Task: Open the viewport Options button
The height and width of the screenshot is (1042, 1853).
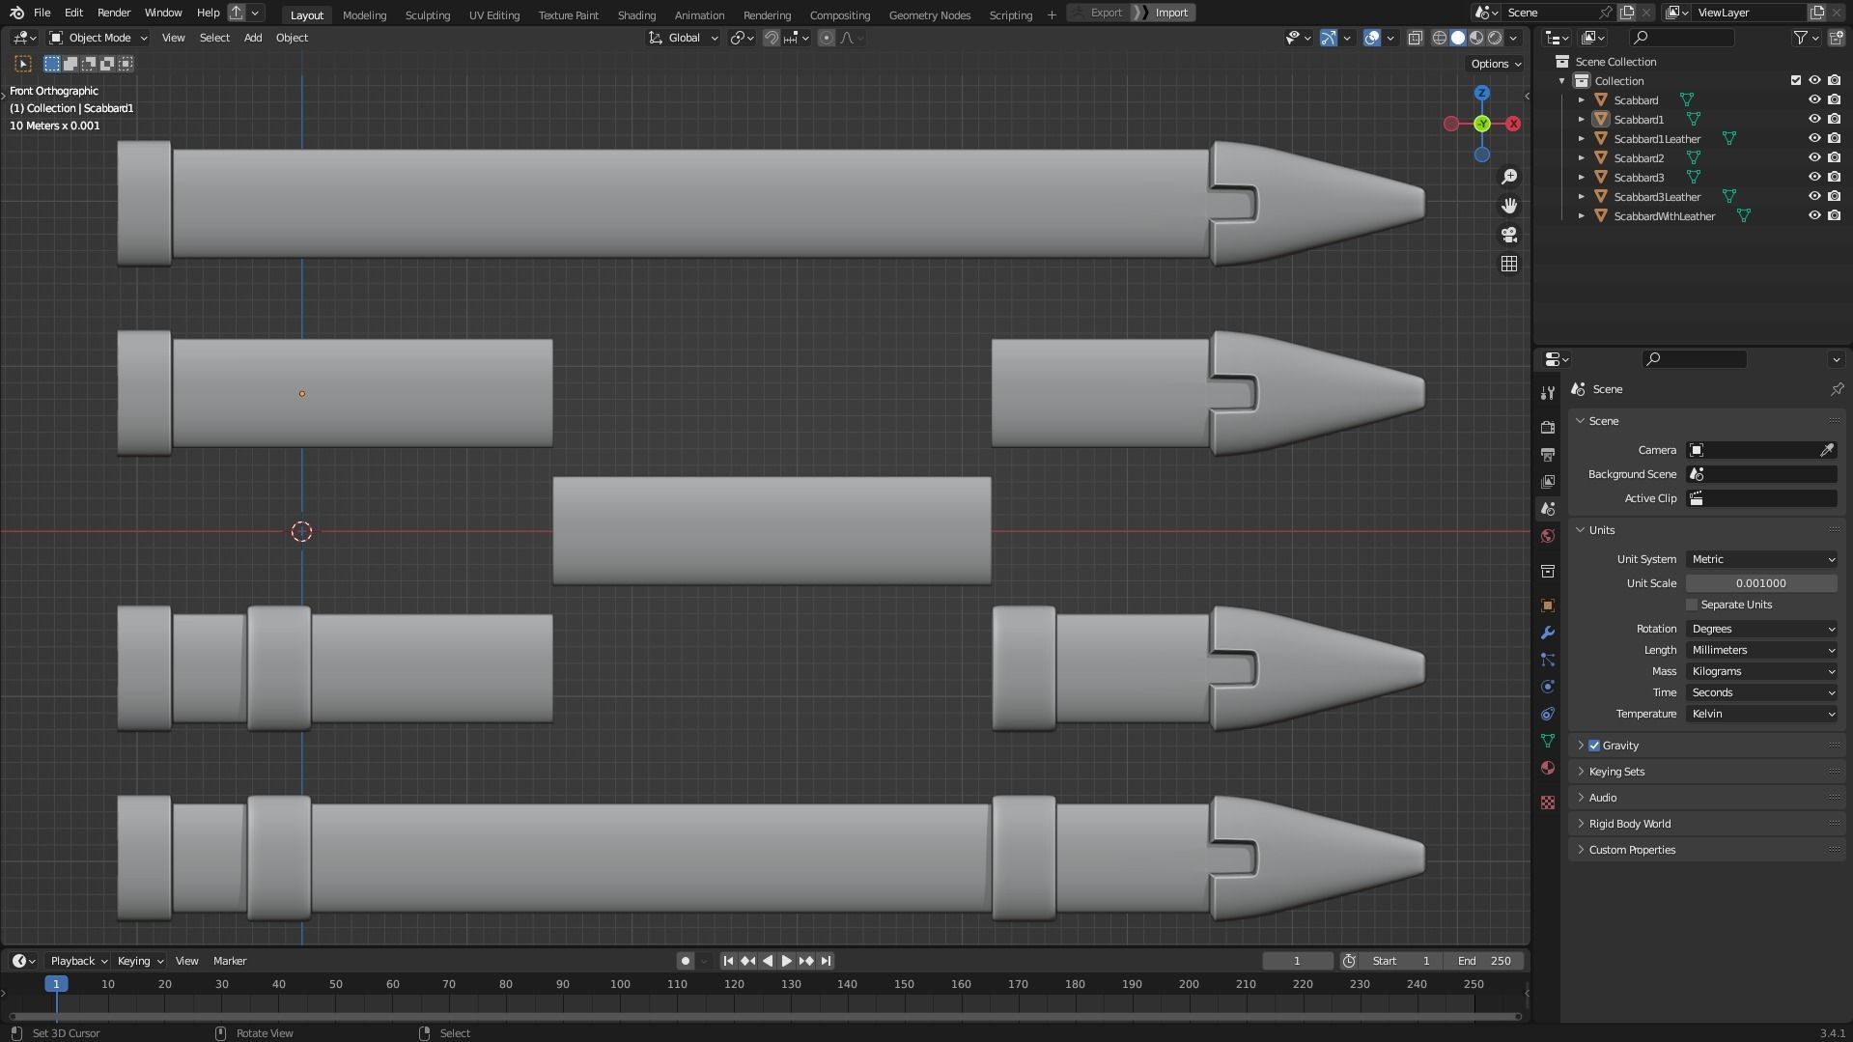Action: (1495, 64)
